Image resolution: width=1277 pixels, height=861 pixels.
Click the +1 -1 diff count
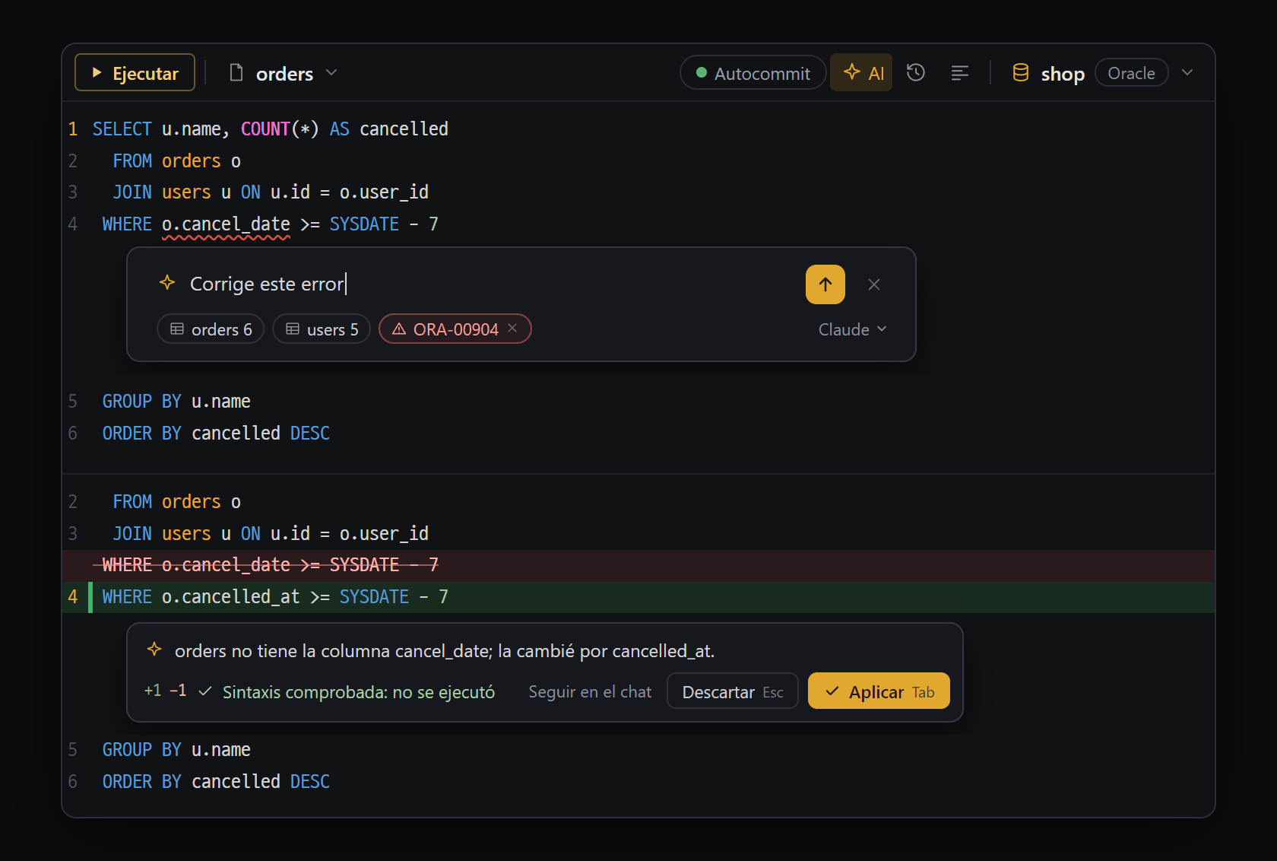click(x=165, y=691)
